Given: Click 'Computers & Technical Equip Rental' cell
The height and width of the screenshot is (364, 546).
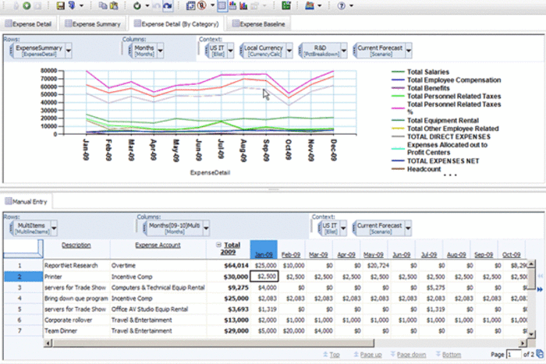Looking at the screenshot, I should coord(158,288).
